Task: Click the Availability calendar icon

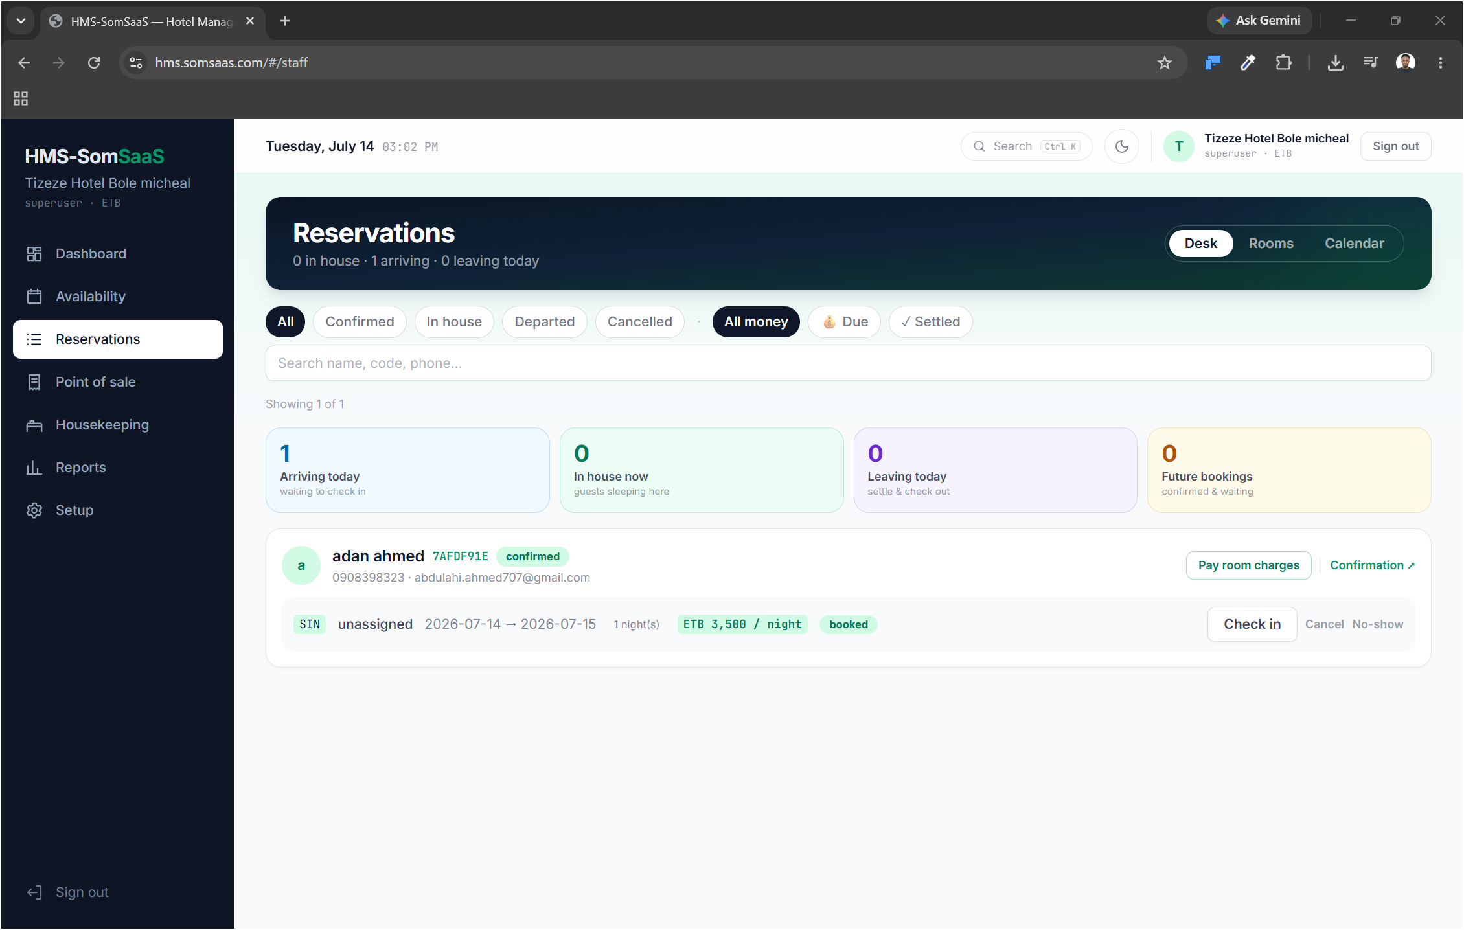Action: tap(34, 297)
